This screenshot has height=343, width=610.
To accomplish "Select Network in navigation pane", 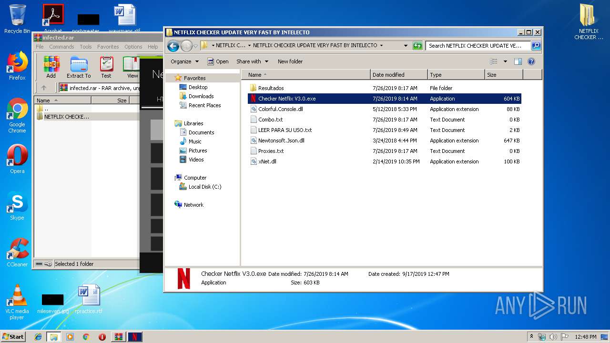I will [x=193, y=205].
